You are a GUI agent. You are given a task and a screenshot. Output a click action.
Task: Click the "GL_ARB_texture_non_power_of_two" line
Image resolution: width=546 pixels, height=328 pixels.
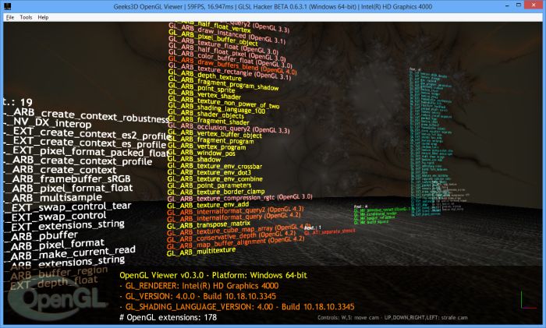[x=224, y=102]
